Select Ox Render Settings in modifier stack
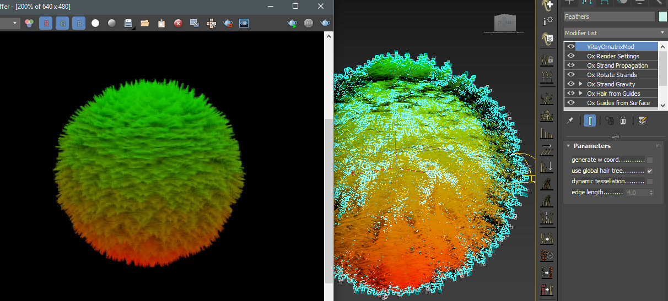The height and width of the screenshot is (301, 668). pos(613,56)
